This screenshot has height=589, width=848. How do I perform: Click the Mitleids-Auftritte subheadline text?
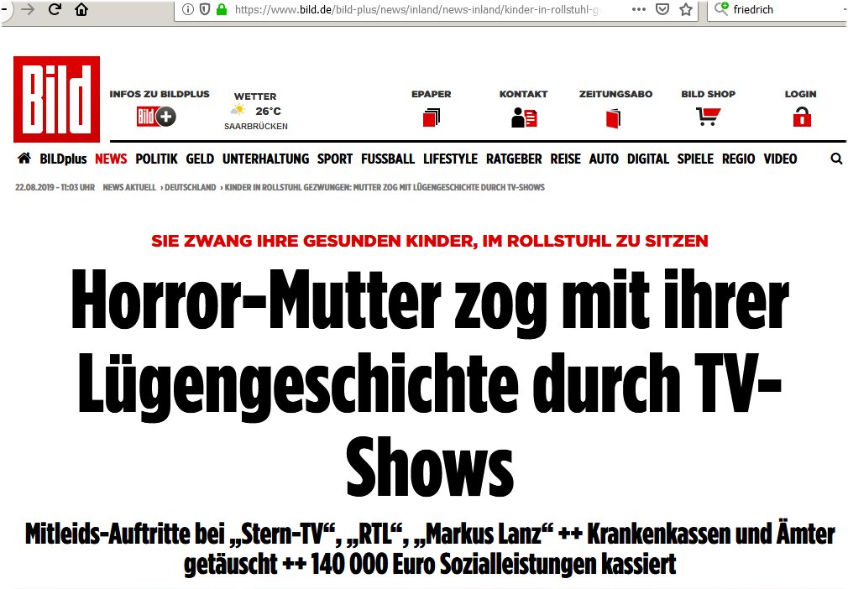[x=430, y=550]
